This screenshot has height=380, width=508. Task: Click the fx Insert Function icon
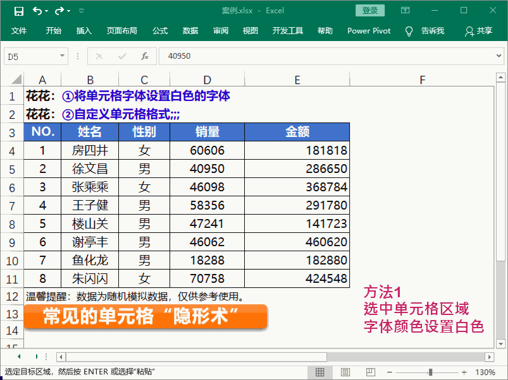[144, 56]
